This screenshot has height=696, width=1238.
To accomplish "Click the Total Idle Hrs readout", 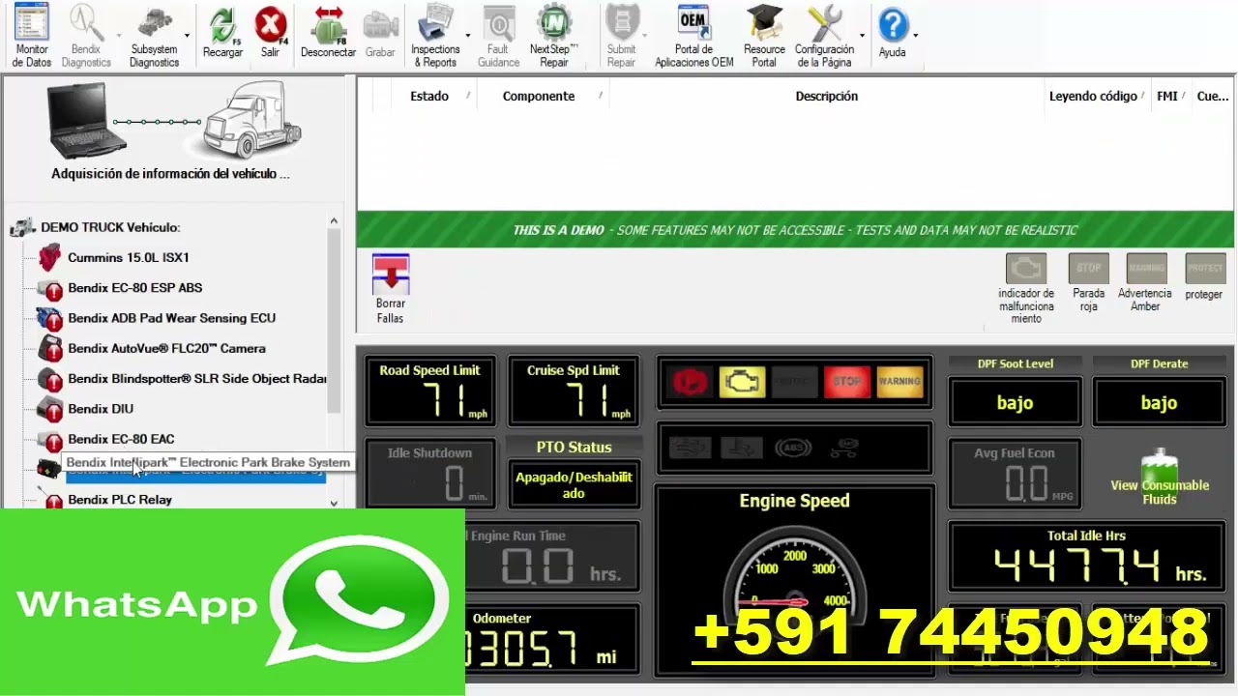I will pyautogui.click(x=1086, y=557).
